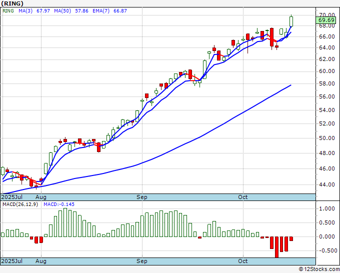340x273 pixels.
Task: Click the 2025Jul label on price chart axis
Action: pos(12,197)
